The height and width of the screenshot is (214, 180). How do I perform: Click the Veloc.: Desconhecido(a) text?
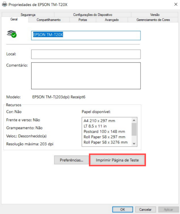click(x=26, y=136)
